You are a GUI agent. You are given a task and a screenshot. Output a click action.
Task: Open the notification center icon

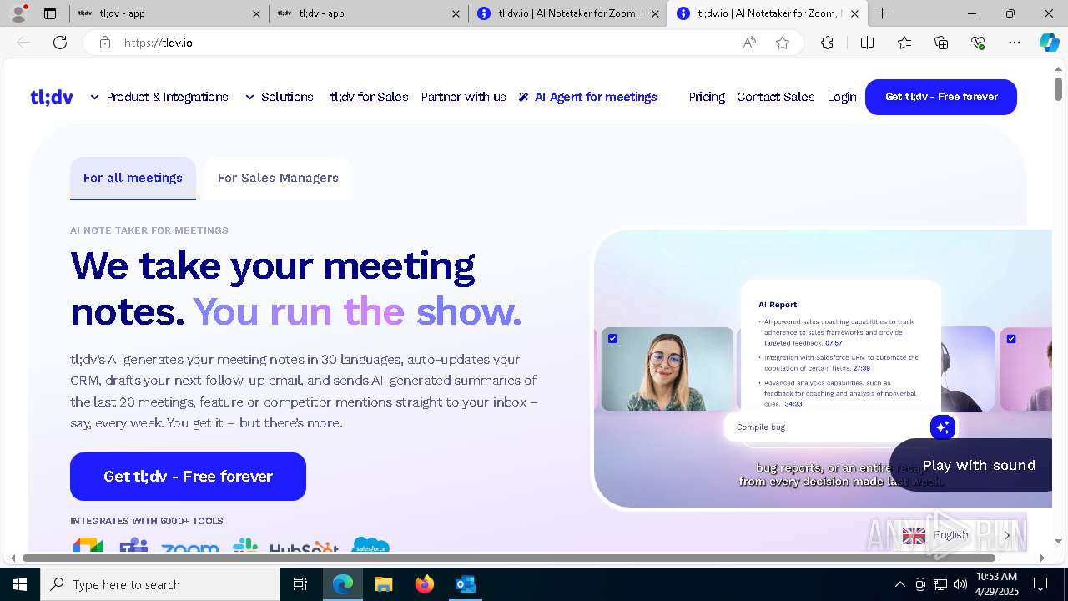(x=1040, y=584)
